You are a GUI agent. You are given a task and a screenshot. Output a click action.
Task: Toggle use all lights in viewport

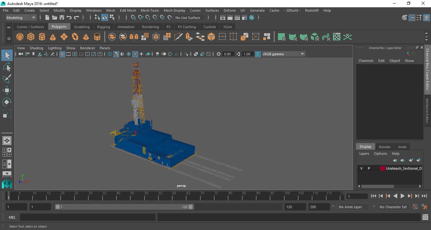click(x=141, y=54)
